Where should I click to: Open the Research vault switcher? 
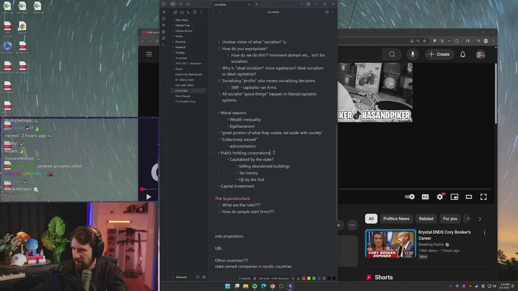pos(181,277)
